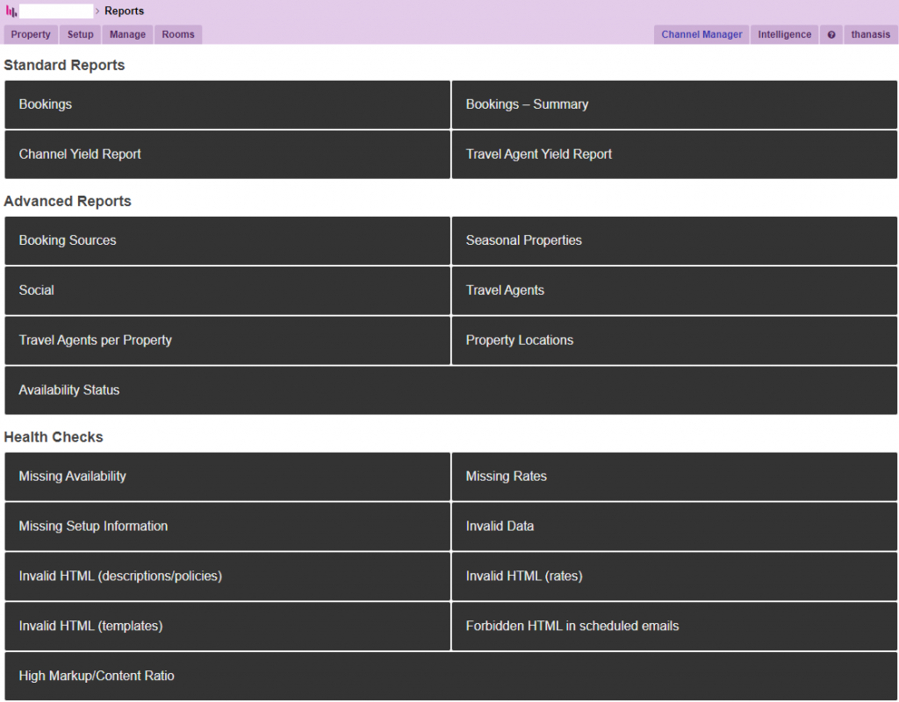View the Channel Yield Report
This screenshot has width=899, height=702.
[x=227, y=154]
